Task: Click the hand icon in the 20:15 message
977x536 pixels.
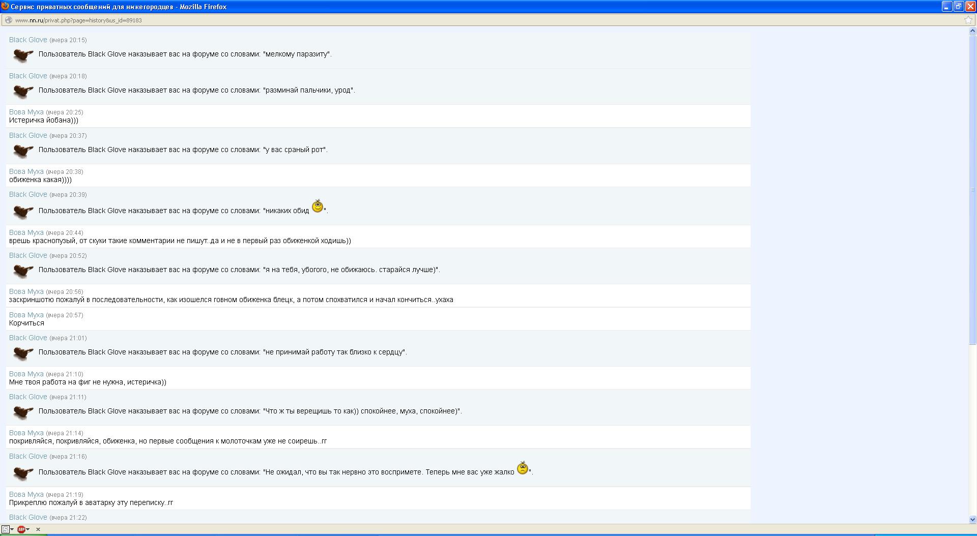Action: pos(23,55)
